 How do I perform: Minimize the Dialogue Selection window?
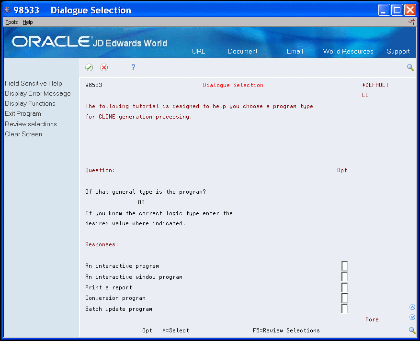point(384,10)
